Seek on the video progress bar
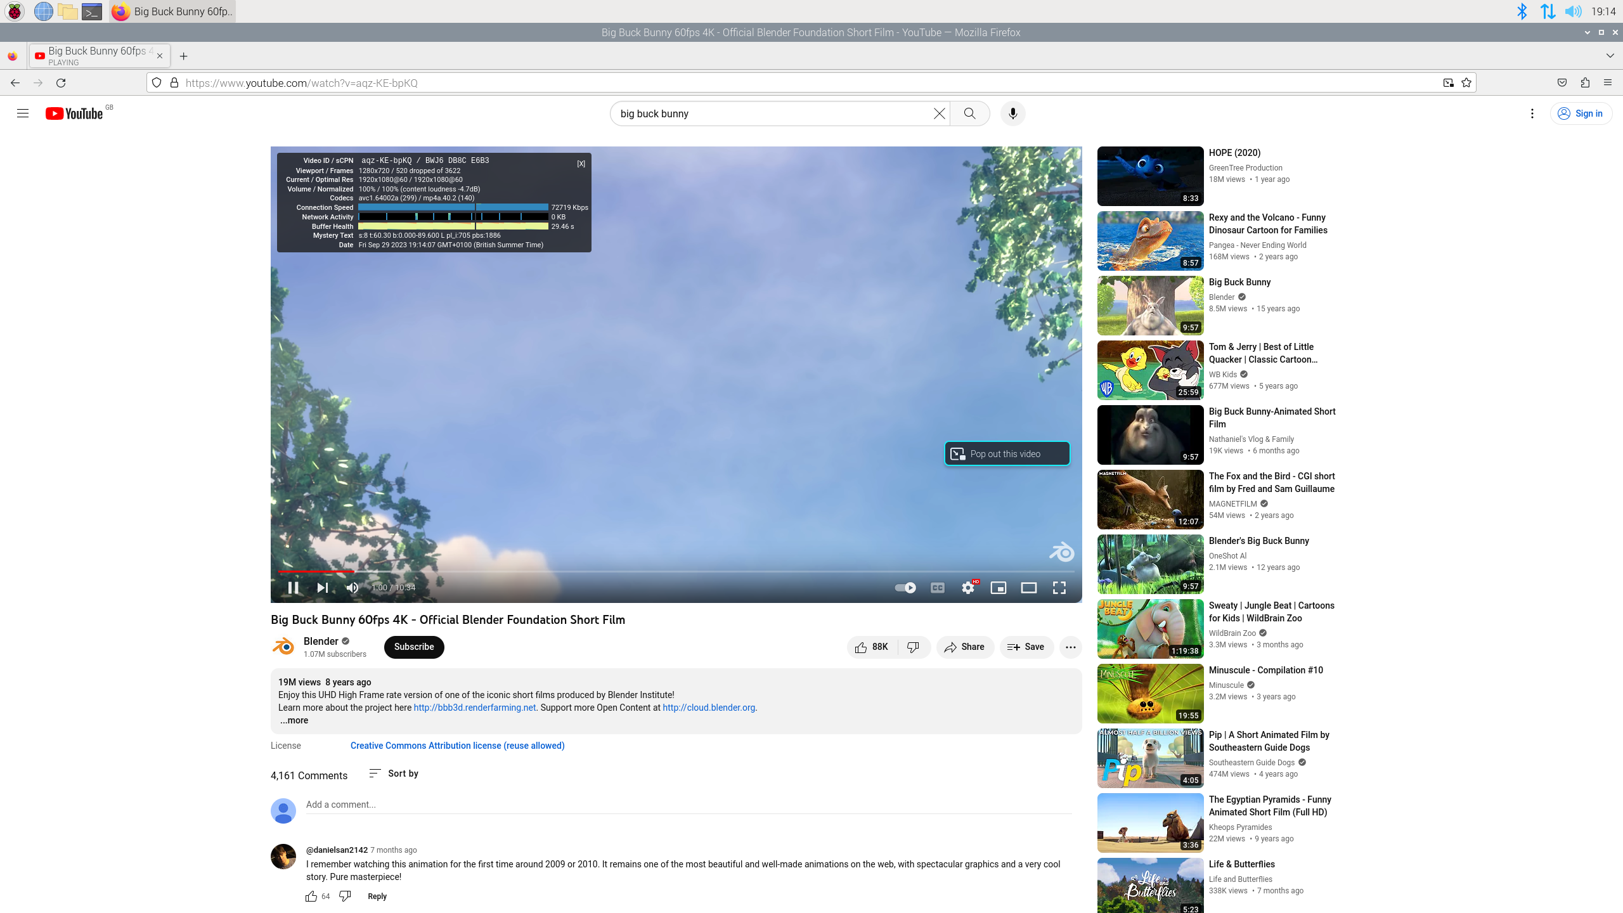 [x=634, y=571]
